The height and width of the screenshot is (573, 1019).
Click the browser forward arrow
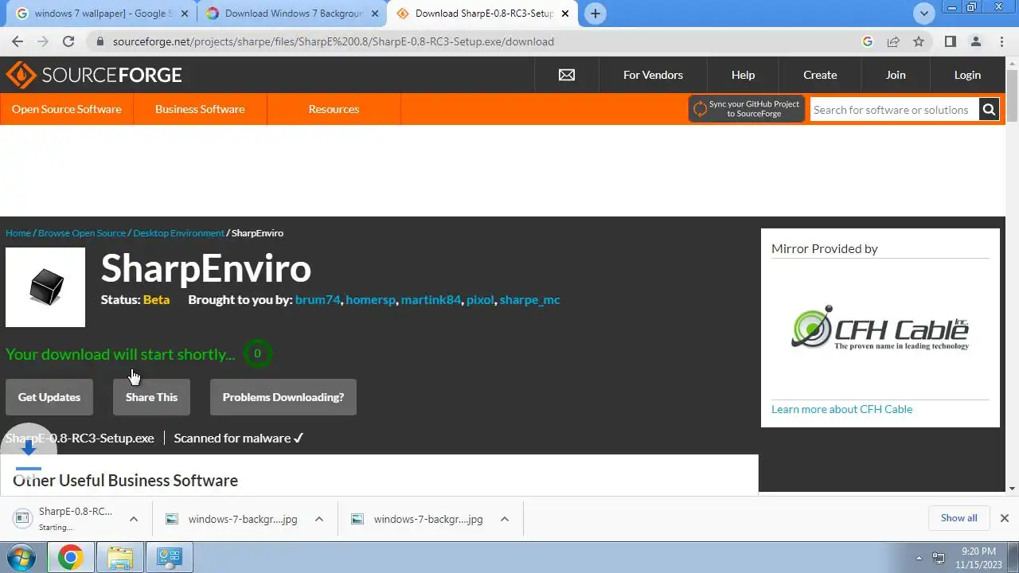tap(43, 41)
